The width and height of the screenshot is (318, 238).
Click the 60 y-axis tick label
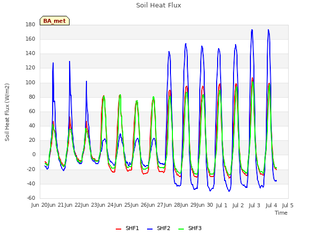[x=32, y=111]
